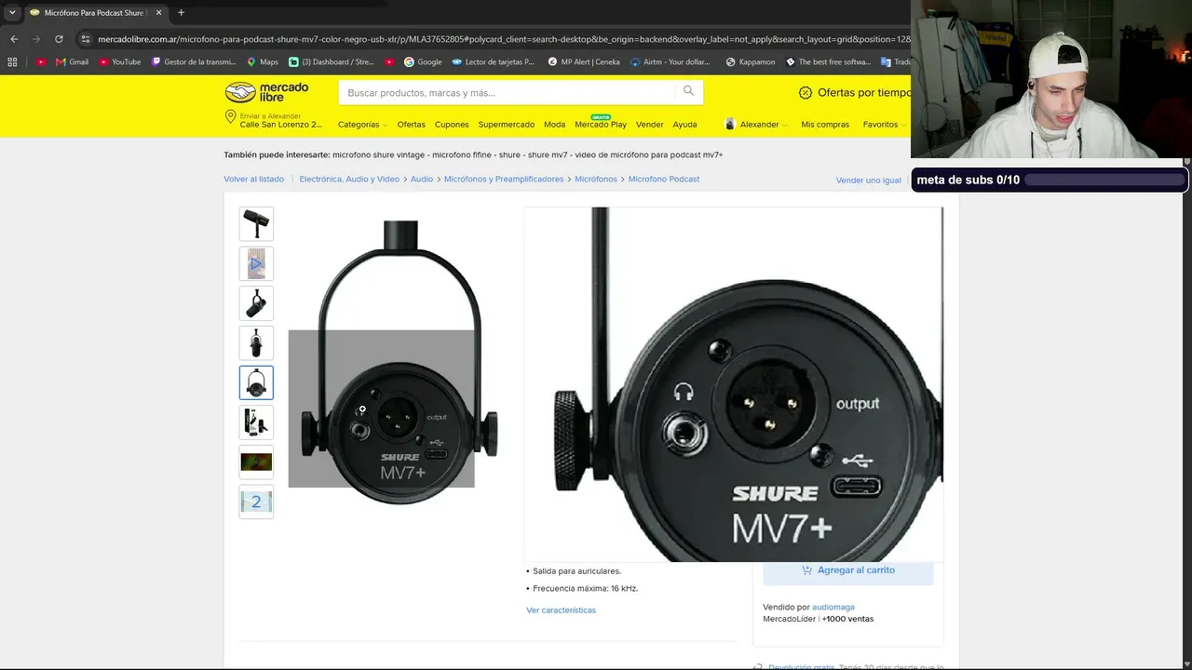The image size is (1192, 670).
Task: Open the Ofertas menu item
Action: [411, 125]
